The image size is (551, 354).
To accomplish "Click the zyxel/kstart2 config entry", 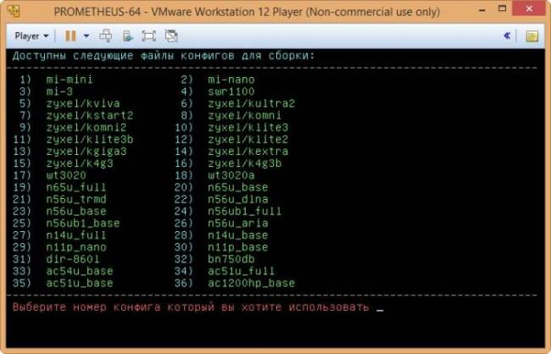I will (x=90, y=115).
